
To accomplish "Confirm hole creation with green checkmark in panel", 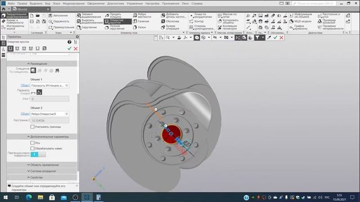I will click(69, 49).
